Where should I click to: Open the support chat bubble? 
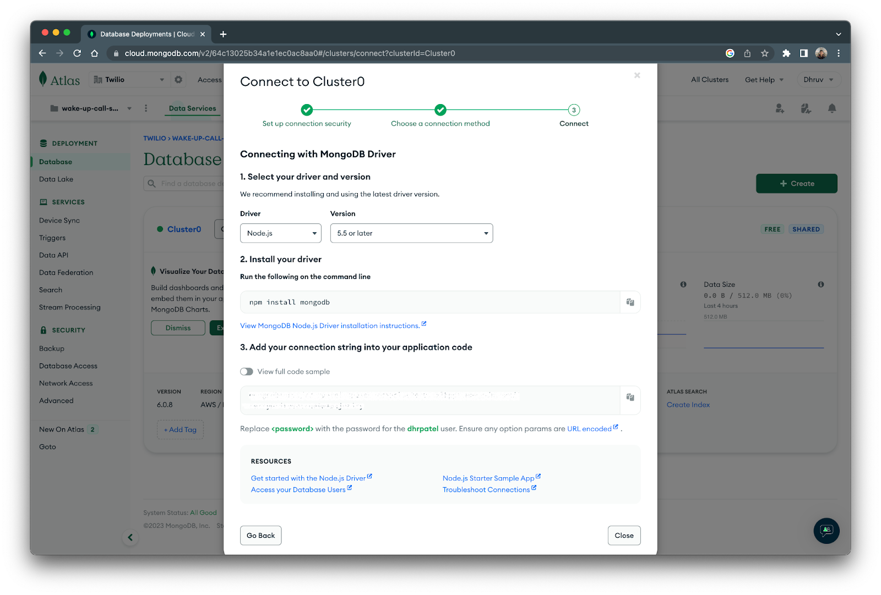pyautogui.click(x=826, y=531)
